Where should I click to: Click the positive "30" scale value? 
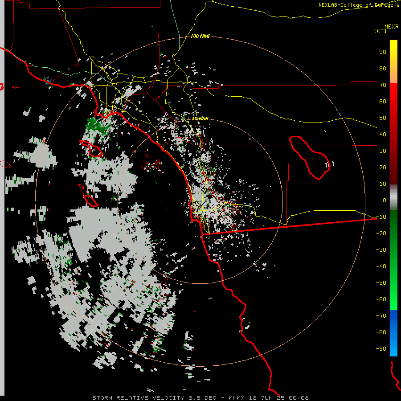tap(383, 151)
